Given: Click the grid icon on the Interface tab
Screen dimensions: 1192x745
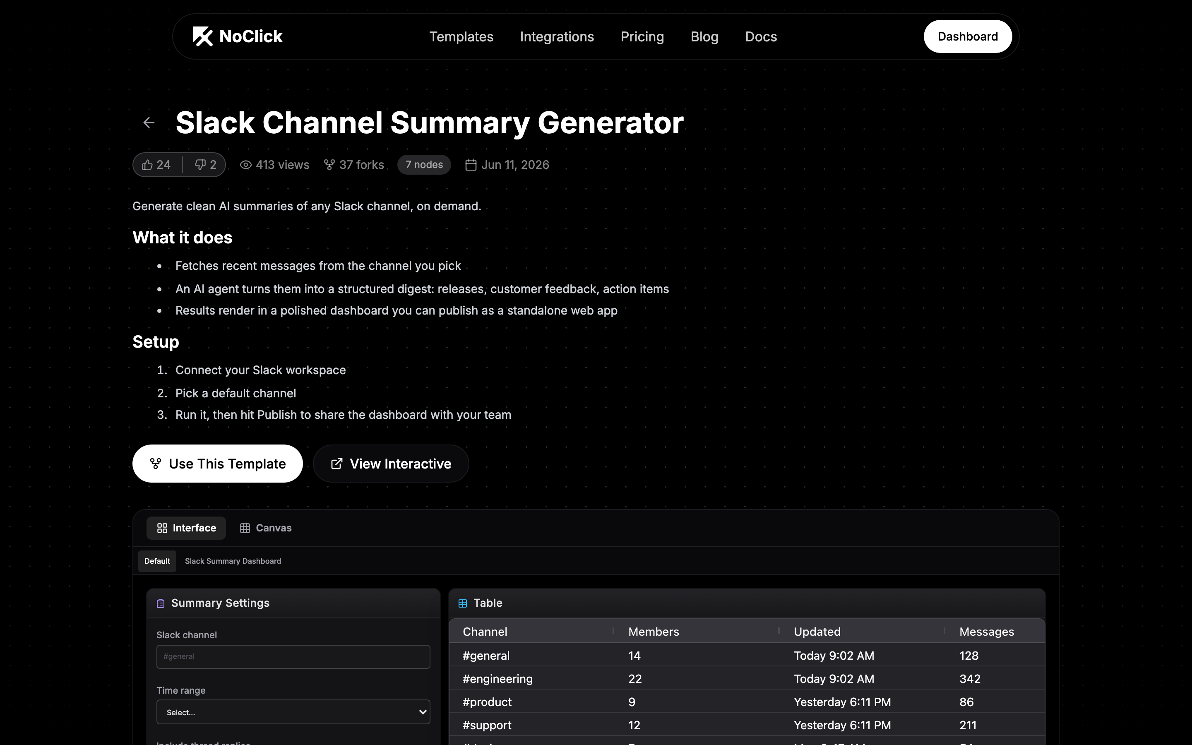Looking at the screenshot, I should point(162,528).
